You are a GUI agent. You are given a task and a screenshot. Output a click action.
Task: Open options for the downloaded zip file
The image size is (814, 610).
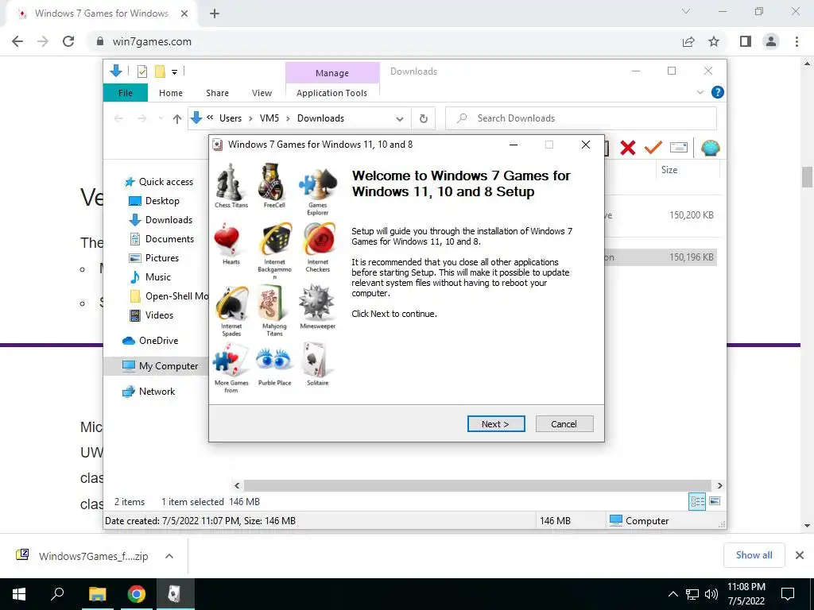coord(169,556)
